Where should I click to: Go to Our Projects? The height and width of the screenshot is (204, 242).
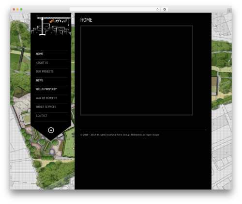(45, 71)
